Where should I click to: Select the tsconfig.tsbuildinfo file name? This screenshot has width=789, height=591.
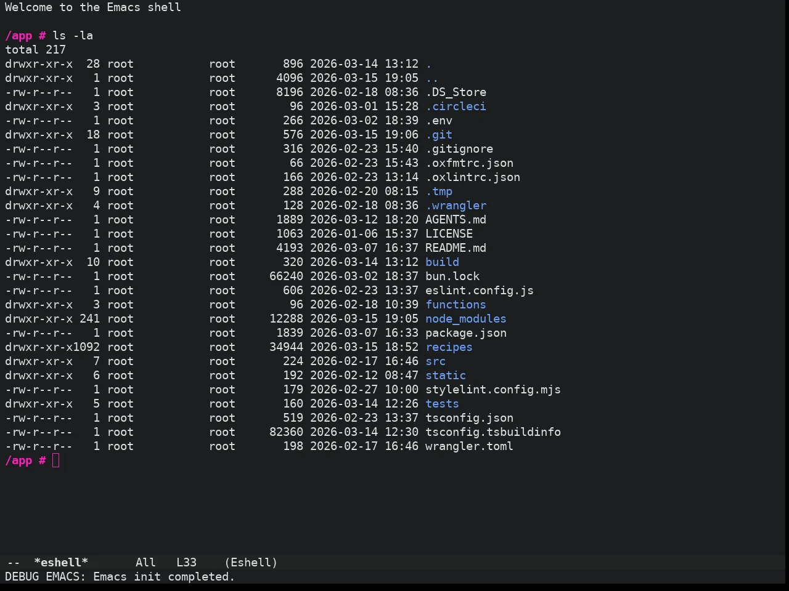pos(493,432)
